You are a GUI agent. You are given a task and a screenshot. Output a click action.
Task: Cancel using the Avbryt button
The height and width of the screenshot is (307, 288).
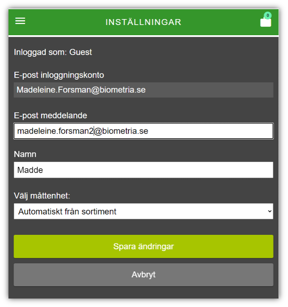144,275
